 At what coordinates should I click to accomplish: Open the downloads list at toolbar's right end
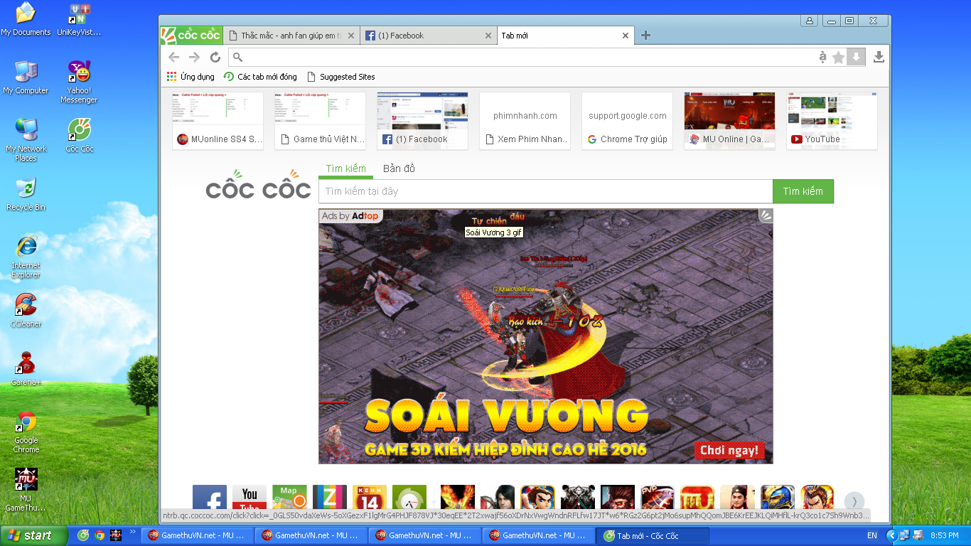(879, 58)
